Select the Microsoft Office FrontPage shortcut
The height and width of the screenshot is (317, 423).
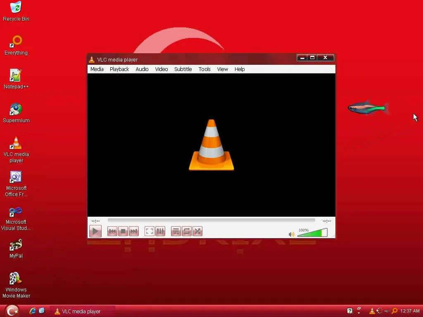[x=16, y=184]
